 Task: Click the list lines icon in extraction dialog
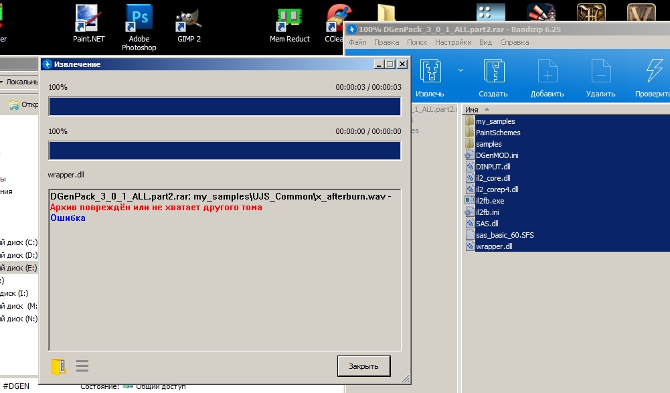pos(82,366)
